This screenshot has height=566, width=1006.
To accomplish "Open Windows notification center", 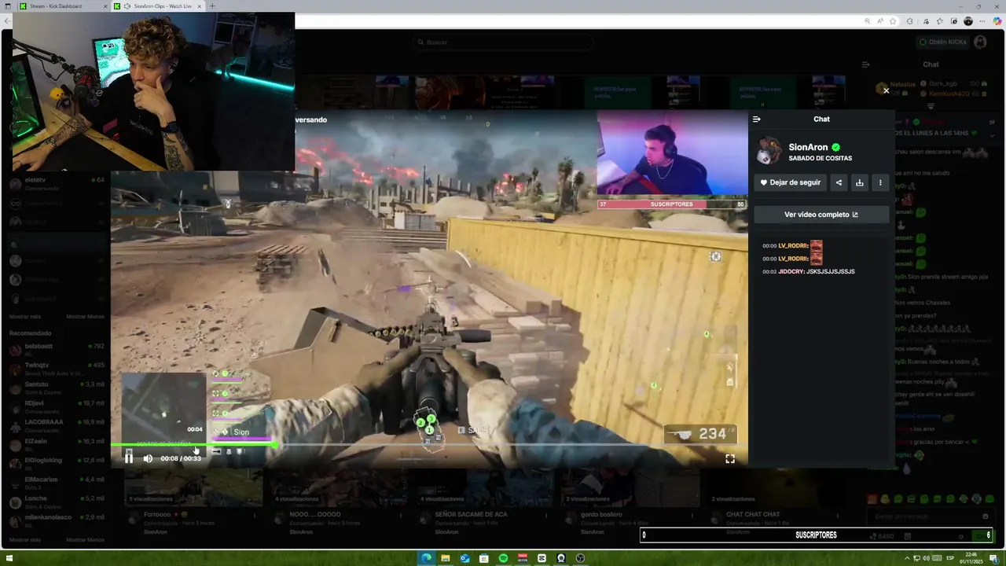I will [993, 558].
